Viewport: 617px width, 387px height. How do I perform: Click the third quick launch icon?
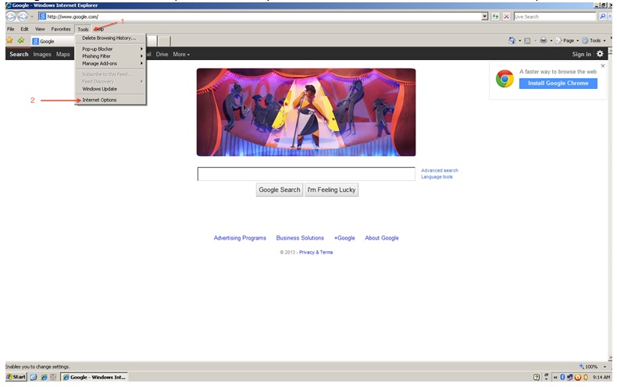(53, 377)
